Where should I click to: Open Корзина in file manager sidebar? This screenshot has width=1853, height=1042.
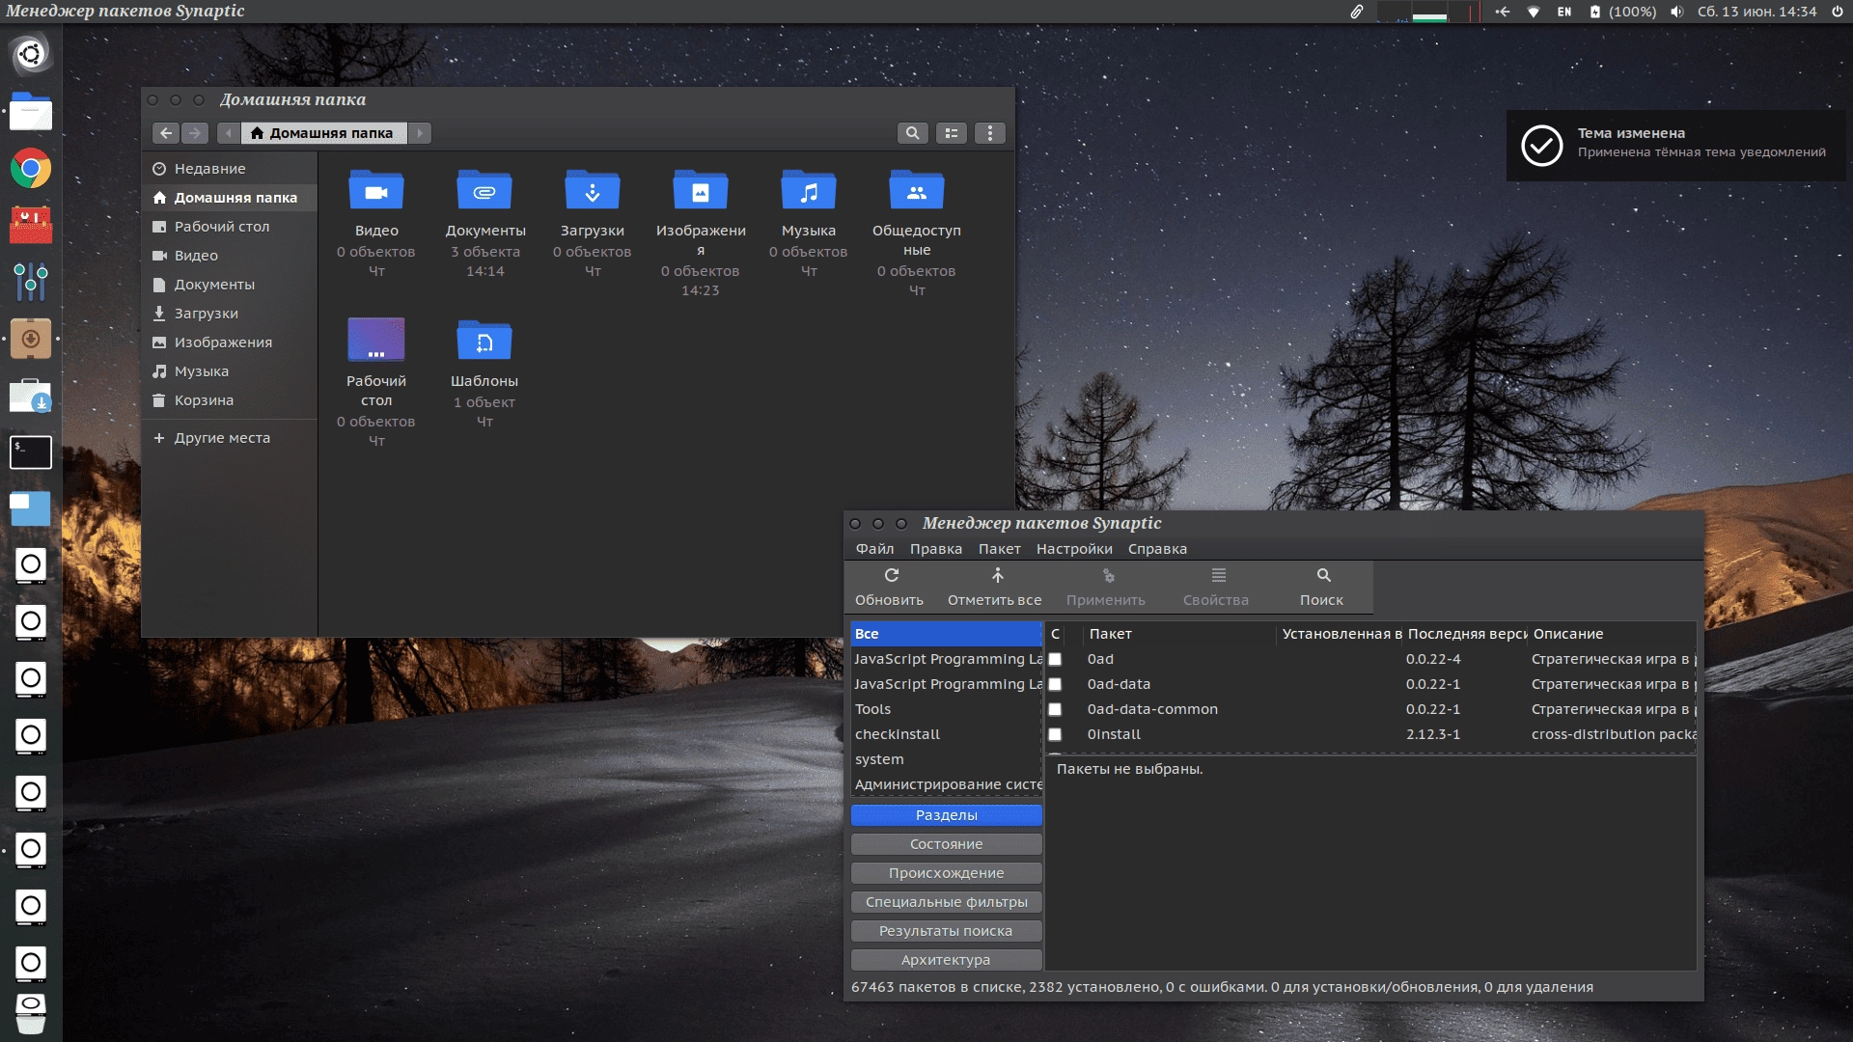[x=230, y=400]
